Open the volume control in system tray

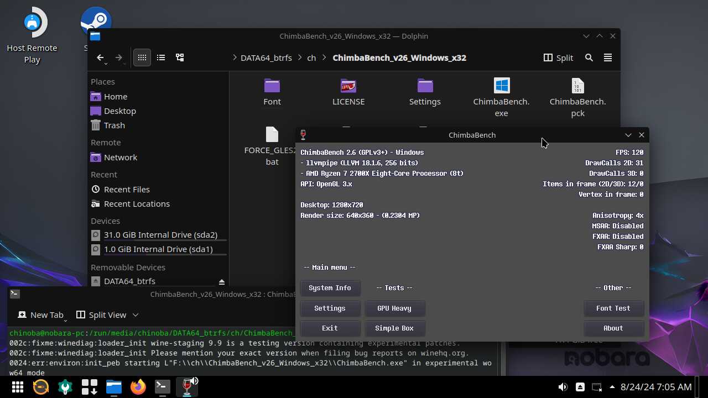coord(563,387)
